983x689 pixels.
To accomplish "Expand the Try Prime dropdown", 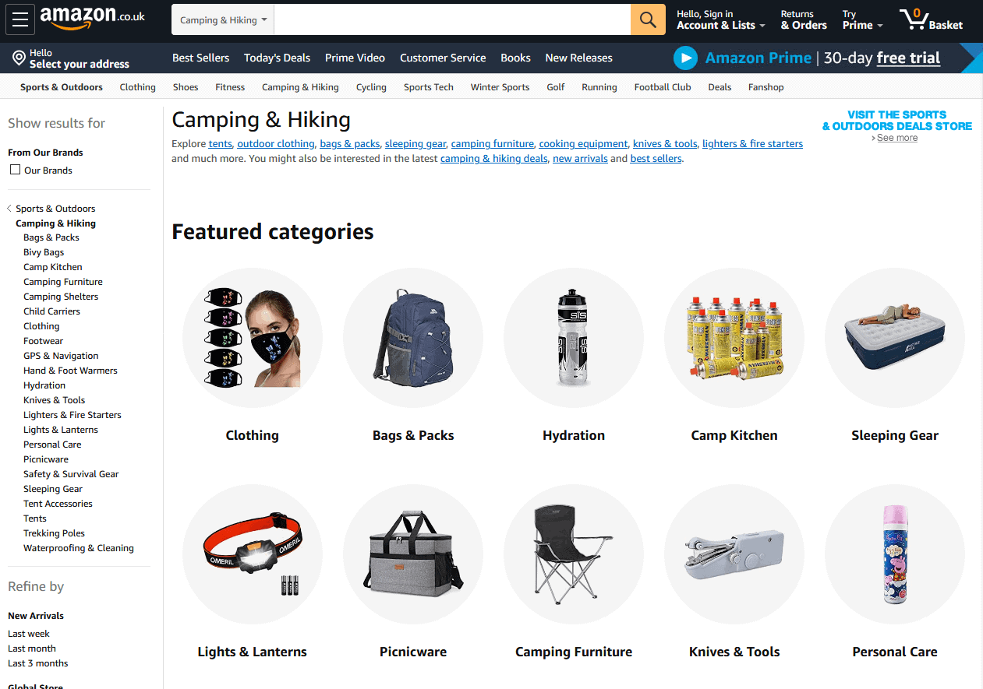I will coord(862,19).
